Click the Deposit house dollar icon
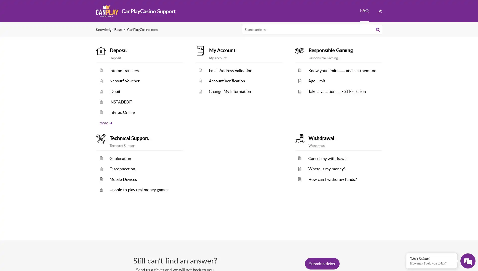This screenshot has width=478, height=271. (x=101, y=51)
